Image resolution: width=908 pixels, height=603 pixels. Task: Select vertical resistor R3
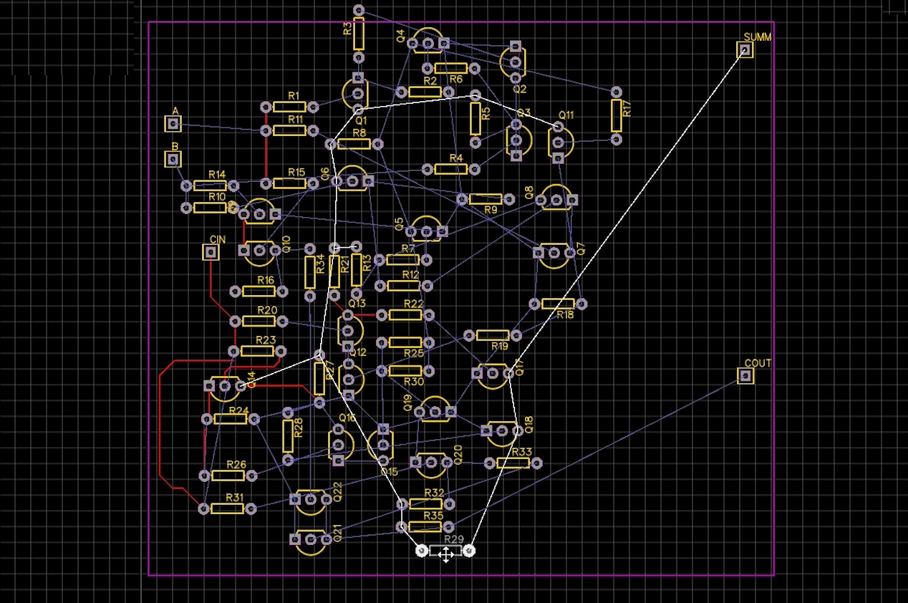tap(359, 33)
